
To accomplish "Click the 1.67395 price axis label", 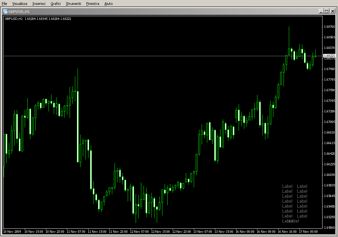I will pos(330,101).
